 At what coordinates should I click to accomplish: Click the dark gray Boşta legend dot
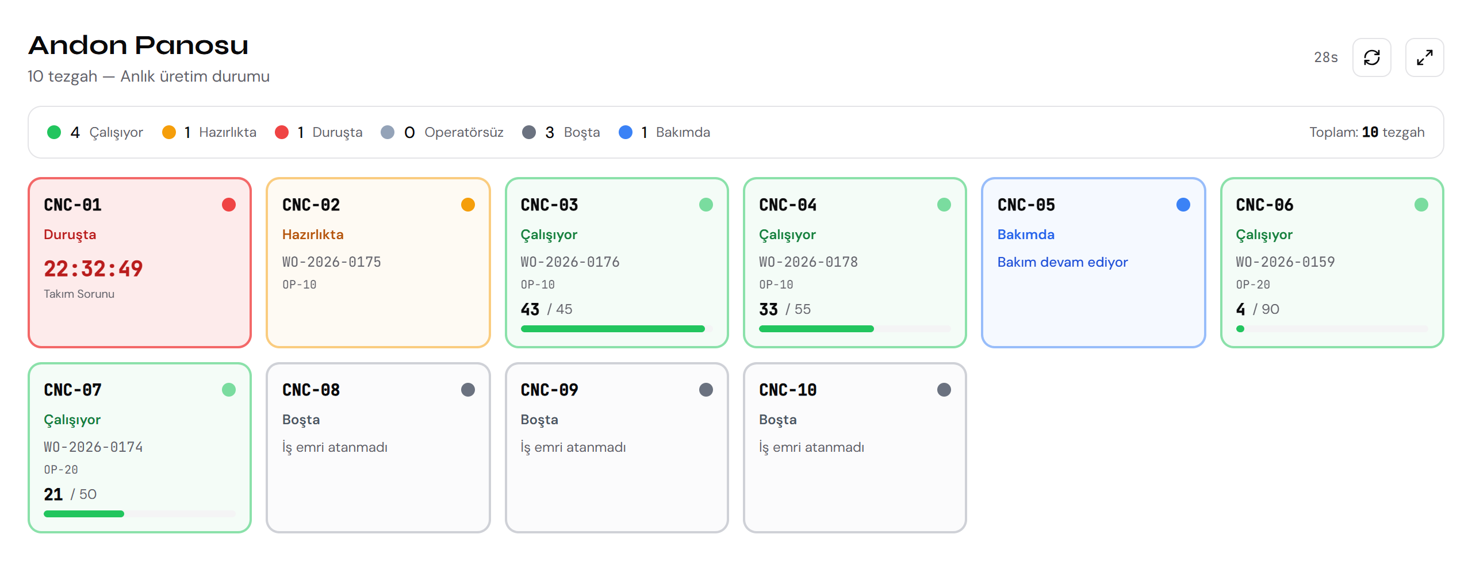[x=529, y=132]
